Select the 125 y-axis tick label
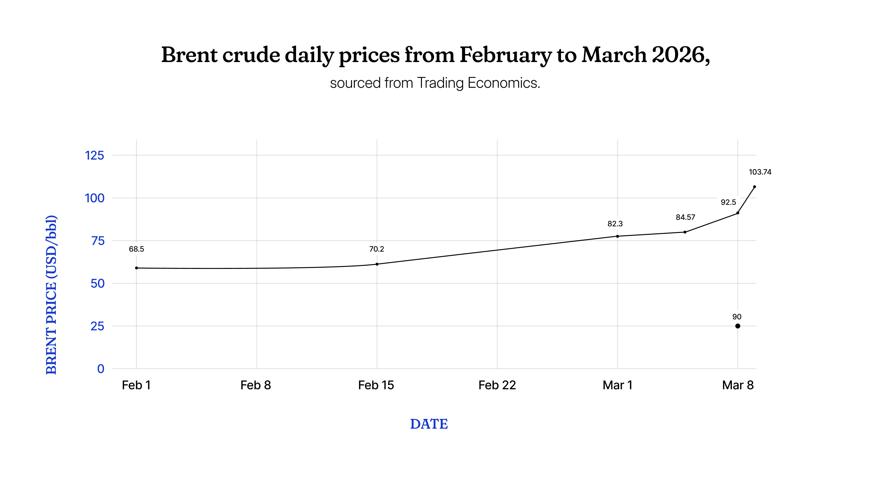The height and width of the screenshot is (490, 871). 94,155
